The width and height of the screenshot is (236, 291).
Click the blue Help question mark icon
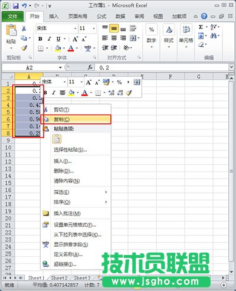(204, 16)
